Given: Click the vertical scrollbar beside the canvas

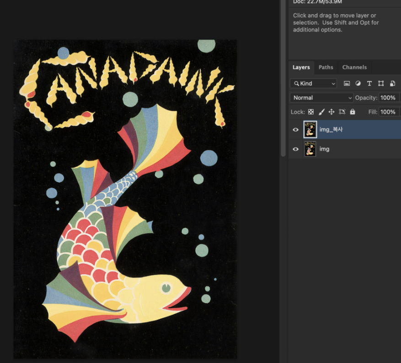Looking at the screenshot, I should (283, 78).
